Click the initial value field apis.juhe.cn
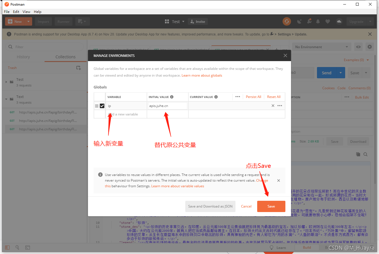The height and width of the screenshot is (254, 379). point(168,106)
